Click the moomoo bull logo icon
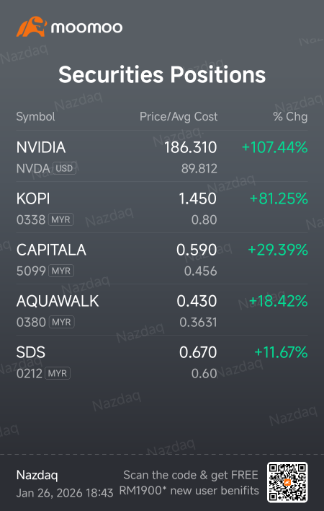Screen dimensions: 324x511 (x=32, y=27)
